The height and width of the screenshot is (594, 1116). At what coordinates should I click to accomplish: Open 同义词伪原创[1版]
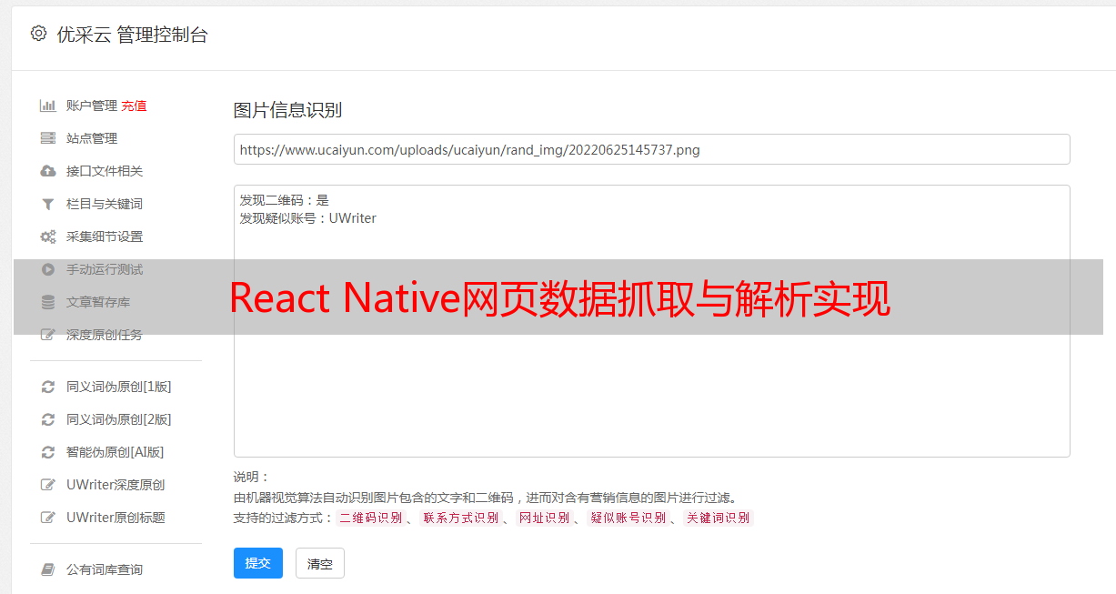(x=118, y=387)
